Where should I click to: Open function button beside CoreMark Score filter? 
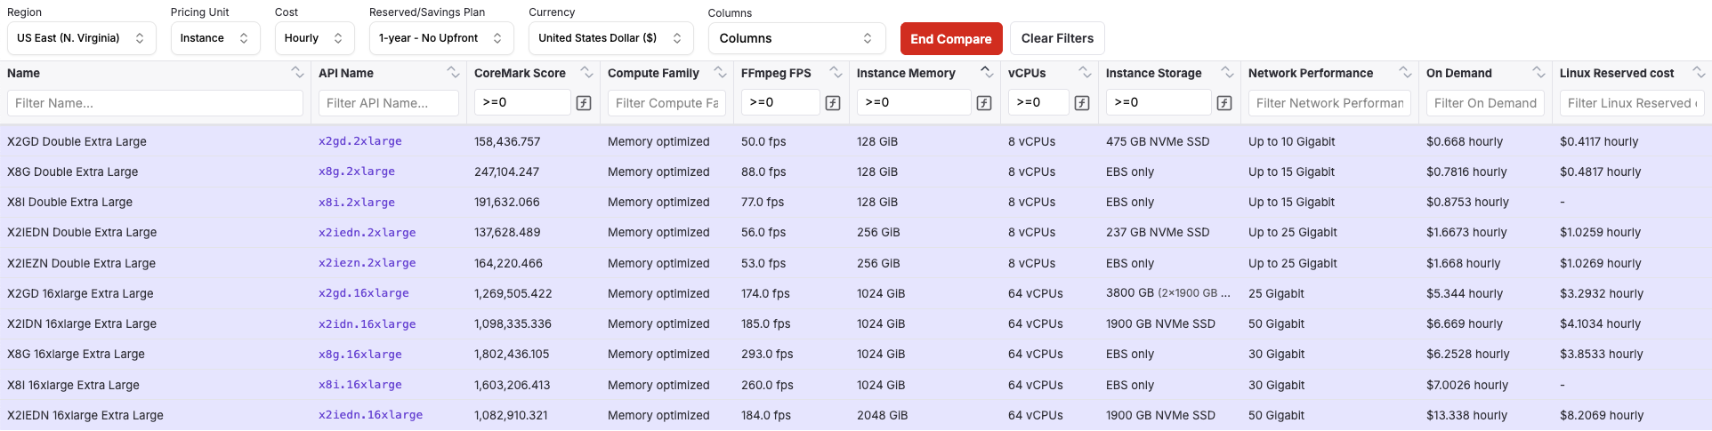[x=584, y=103]
